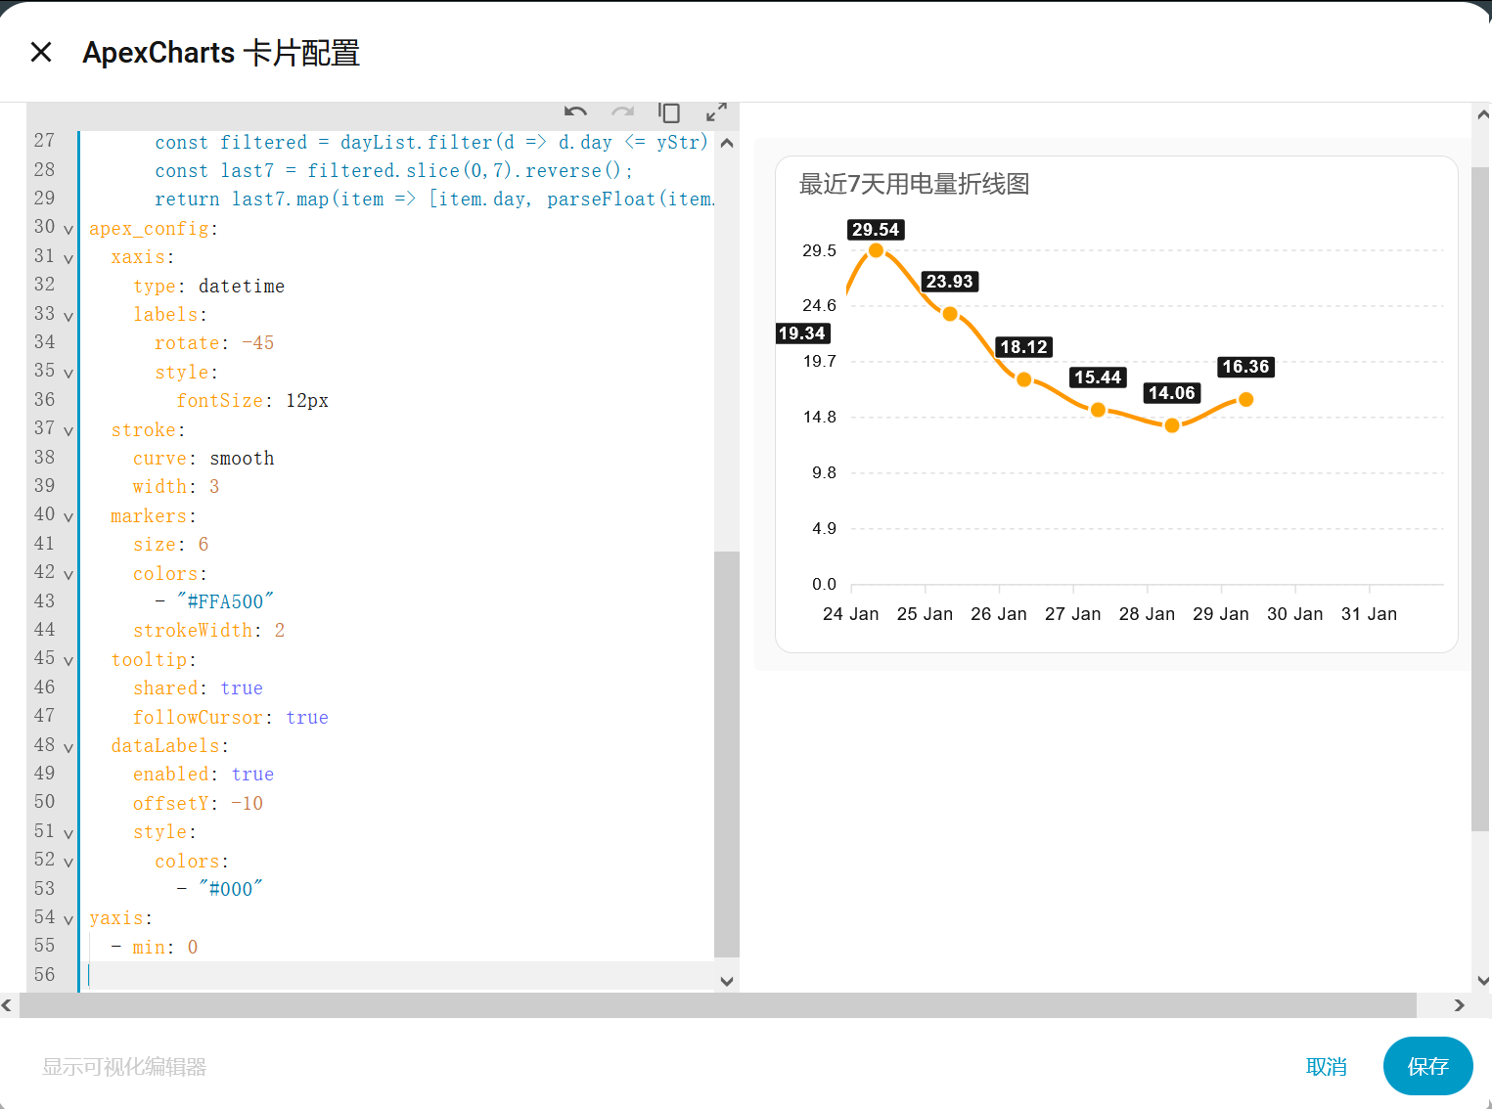
Task: Collapse the tooltip section on line 45
Action: tap(68, 662)
